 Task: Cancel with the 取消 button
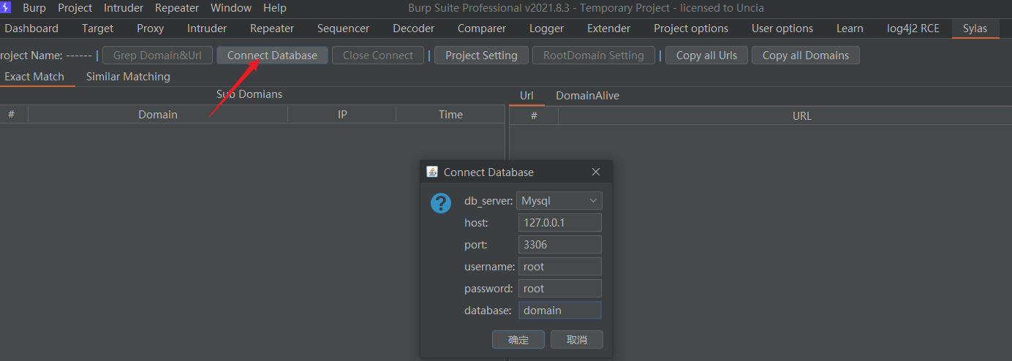pos(577,340)
